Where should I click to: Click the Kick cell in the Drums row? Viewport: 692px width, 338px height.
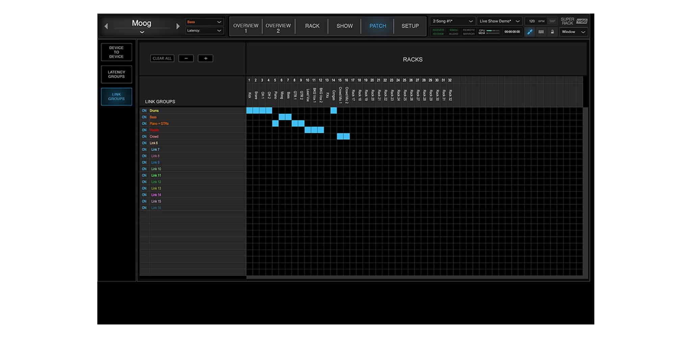click(x=250, y=111)
